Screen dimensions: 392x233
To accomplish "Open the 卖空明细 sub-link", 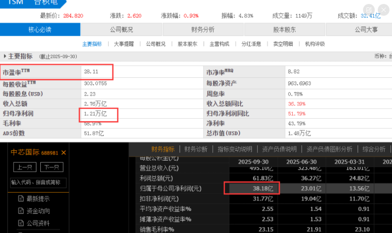I will point(283,44).
